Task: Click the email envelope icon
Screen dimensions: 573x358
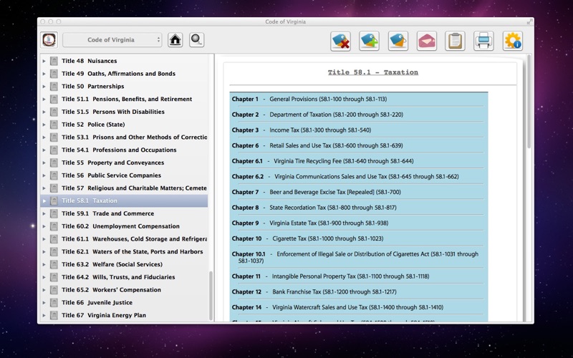Action: (426, 41)
